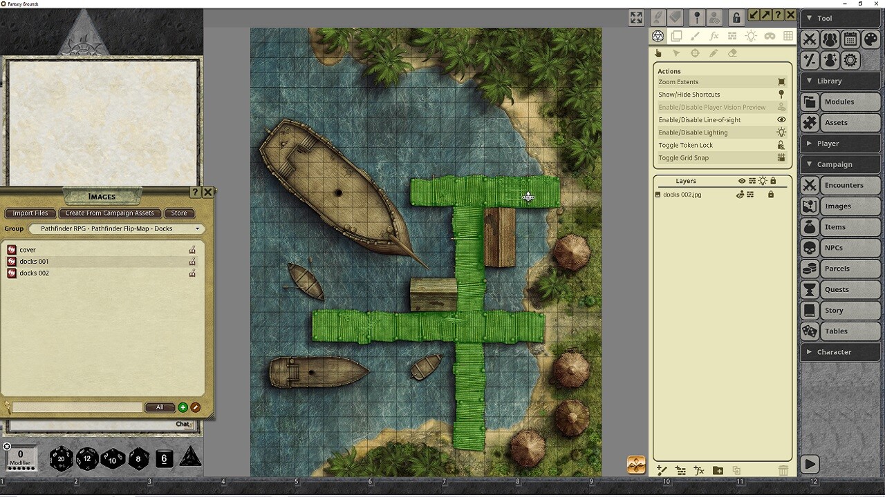The image size is (885, 497).
Task: Open the grid settings icon
Action: tap(788, 36)
